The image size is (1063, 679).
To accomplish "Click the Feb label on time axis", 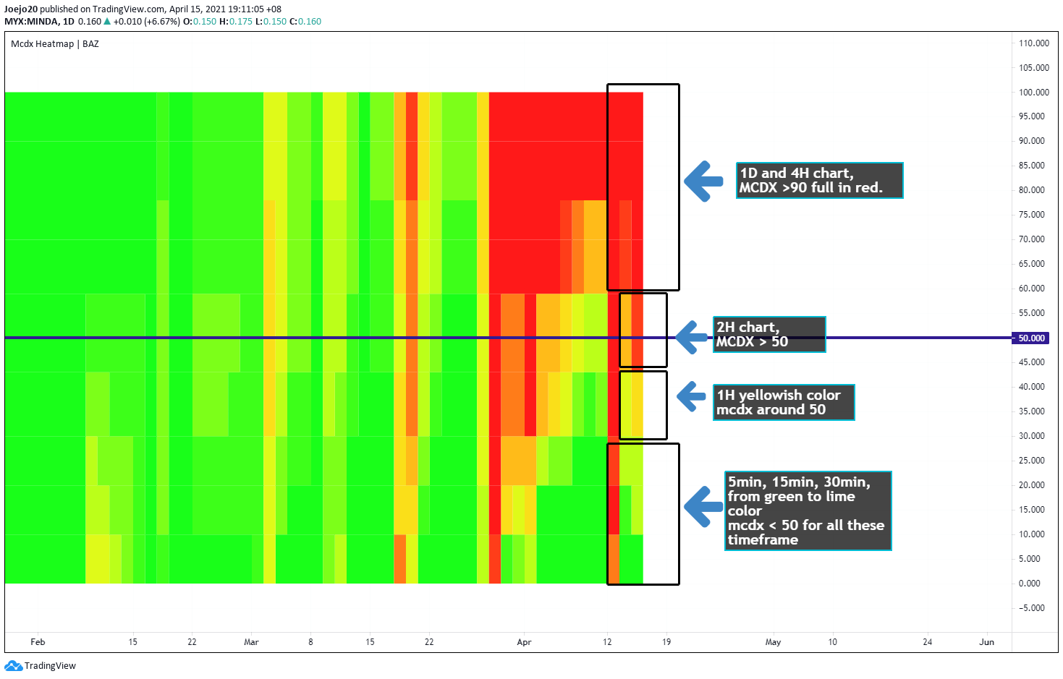I will [38, 642].
